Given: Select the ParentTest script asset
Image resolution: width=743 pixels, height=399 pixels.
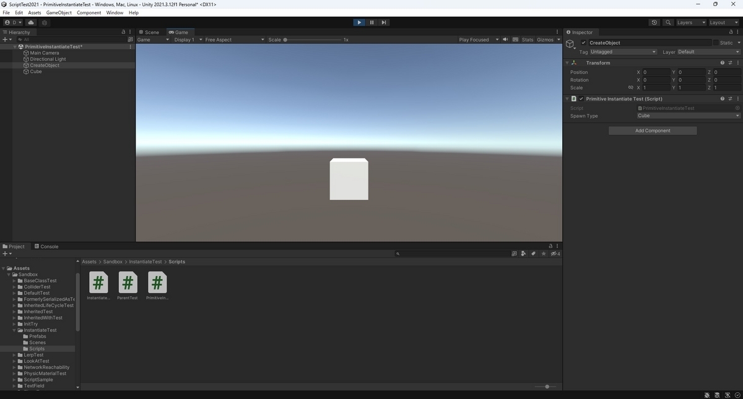Looking at the screenshot, I should point(128,286).
